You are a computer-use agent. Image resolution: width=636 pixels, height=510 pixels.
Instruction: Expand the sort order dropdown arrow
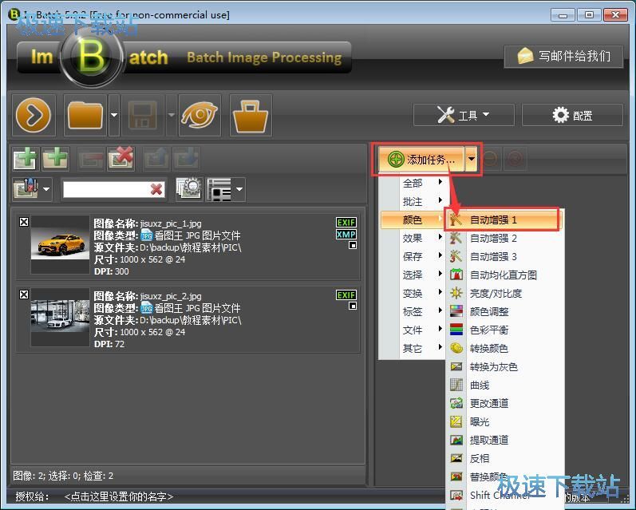pyautogui.click(x=46, y=189)
